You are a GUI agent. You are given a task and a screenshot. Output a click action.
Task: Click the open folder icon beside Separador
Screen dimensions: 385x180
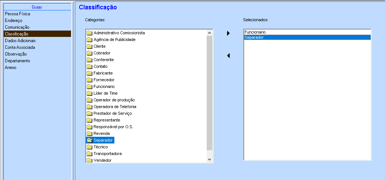pyautogui.click(x=89, y=140)
